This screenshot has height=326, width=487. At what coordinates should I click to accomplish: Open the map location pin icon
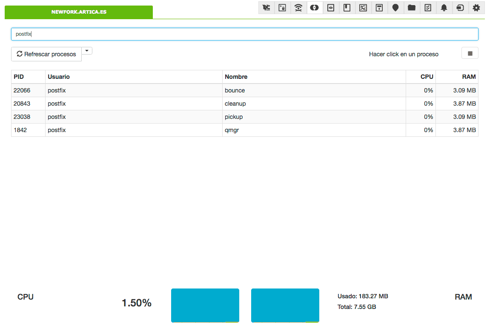(x=395, y=8)
